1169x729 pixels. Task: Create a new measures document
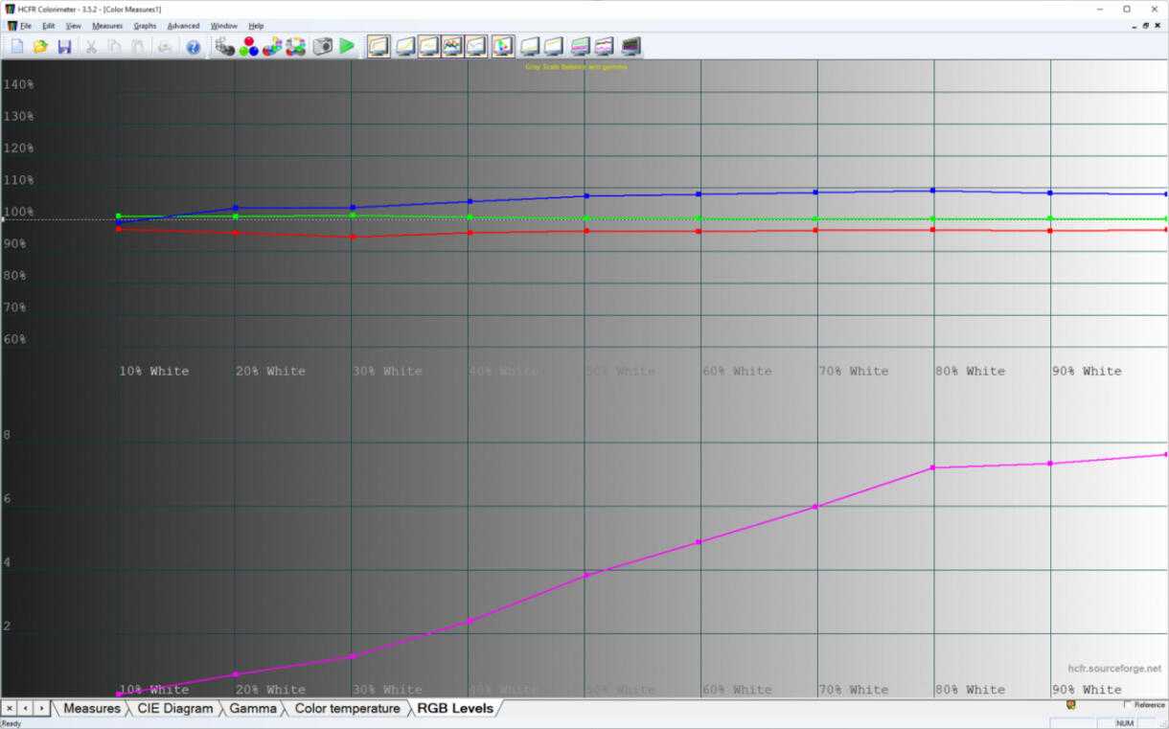17,46
